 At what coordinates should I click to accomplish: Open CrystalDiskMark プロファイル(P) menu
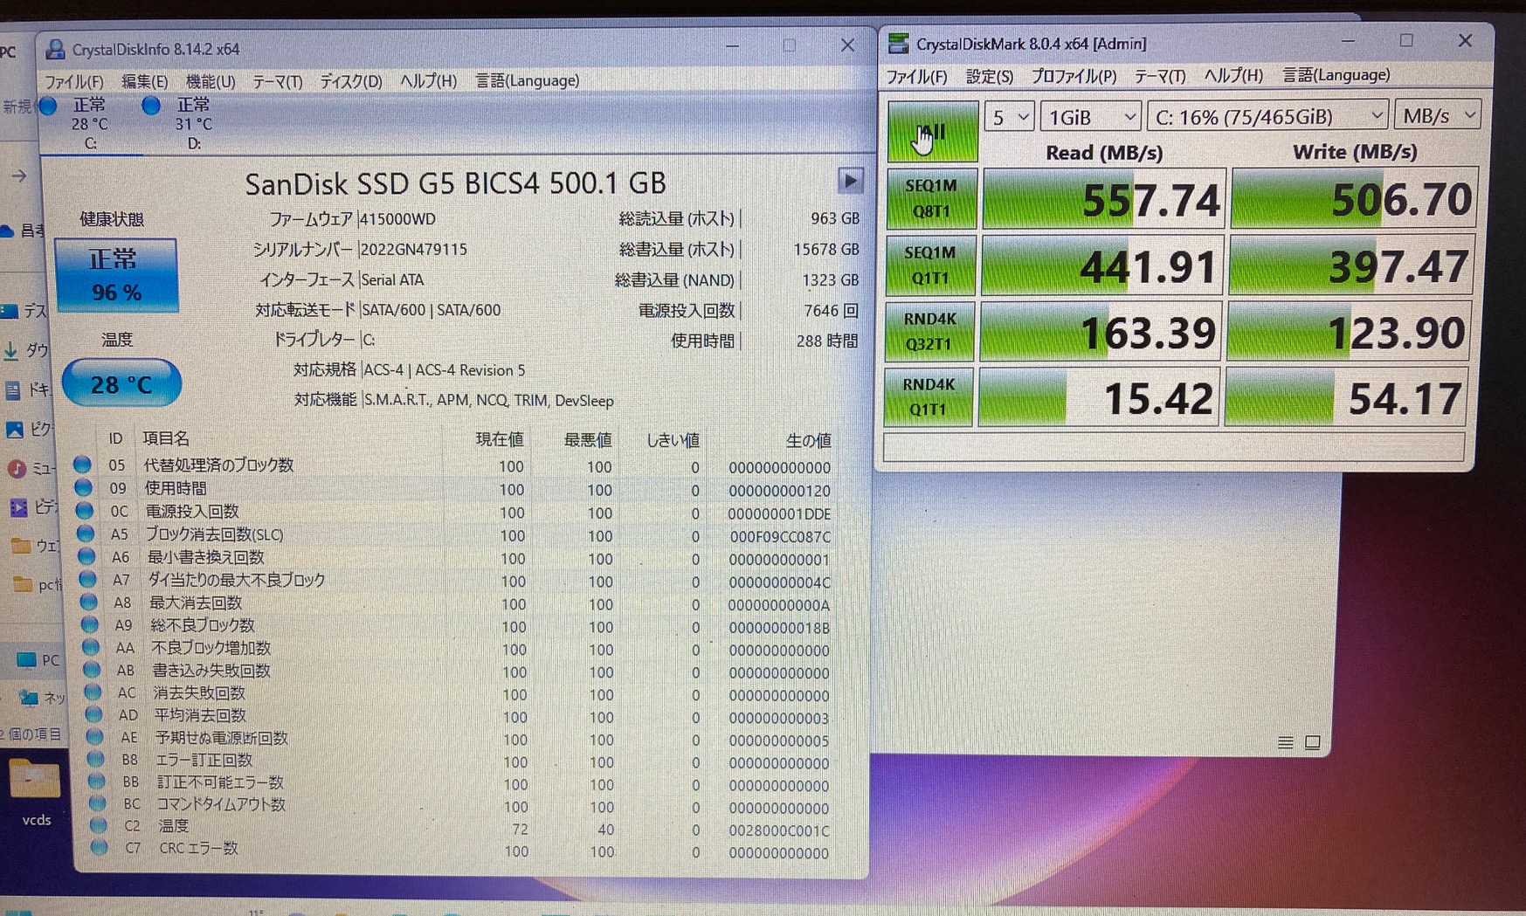[1074, 76]
